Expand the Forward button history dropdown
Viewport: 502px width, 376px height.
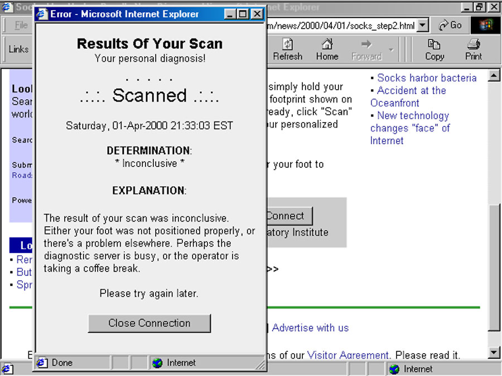pos(391,50)
